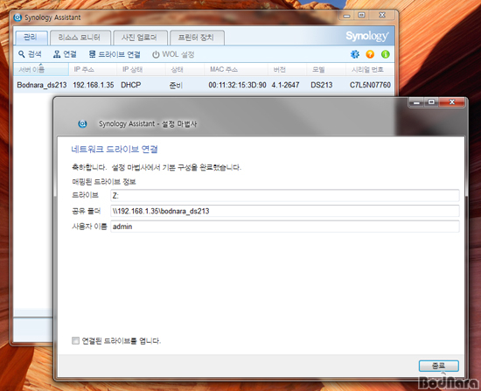
Task: Click IP address 192.168.1.35 cell
Action: pos(94,85)
